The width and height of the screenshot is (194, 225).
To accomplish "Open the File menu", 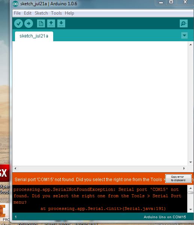I will [x=17, y=13].
